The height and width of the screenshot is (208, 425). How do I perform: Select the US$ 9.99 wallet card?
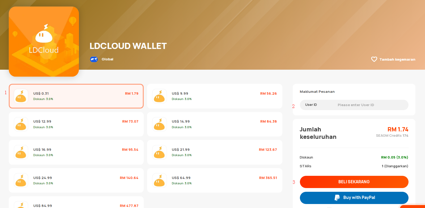pos(215,96)
